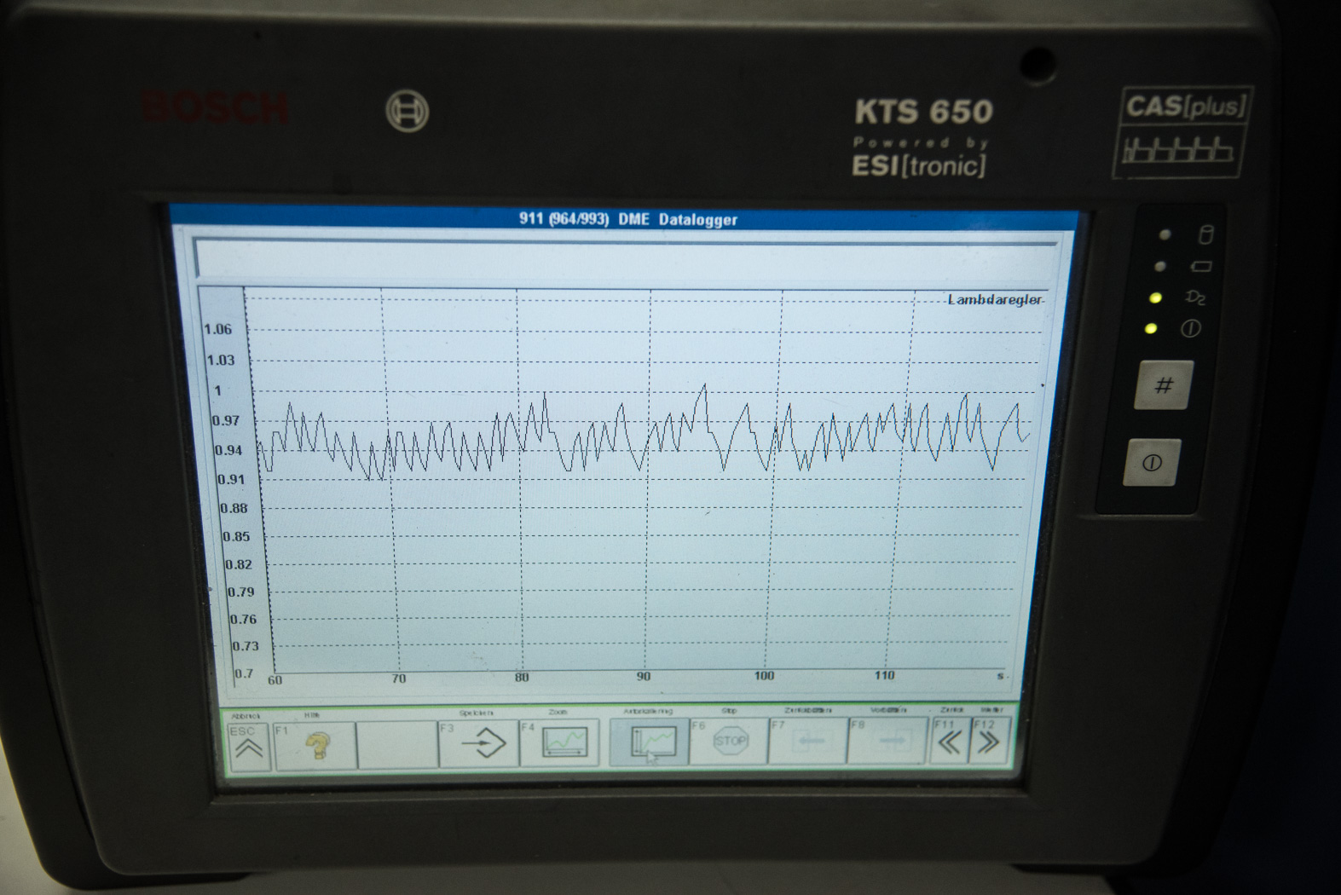Save data with the F3 Speichern button
This screenshot has height=895, width=1341.
478,744
